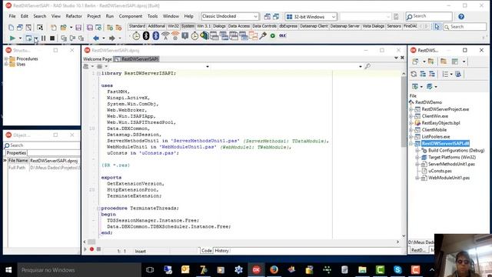Click the tool palette Search field

464,27
